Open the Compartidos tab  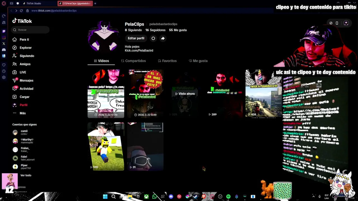pos(133,61)
